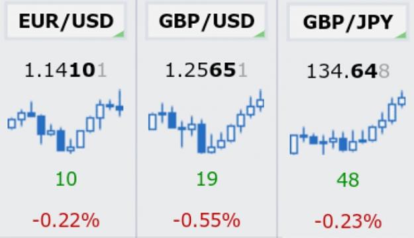
Task: Click the EUR/USD change -0.22%
Action: click(x=66, y=220)
